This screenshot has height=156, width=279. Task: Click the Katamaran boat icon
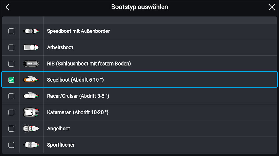point(31,112)
